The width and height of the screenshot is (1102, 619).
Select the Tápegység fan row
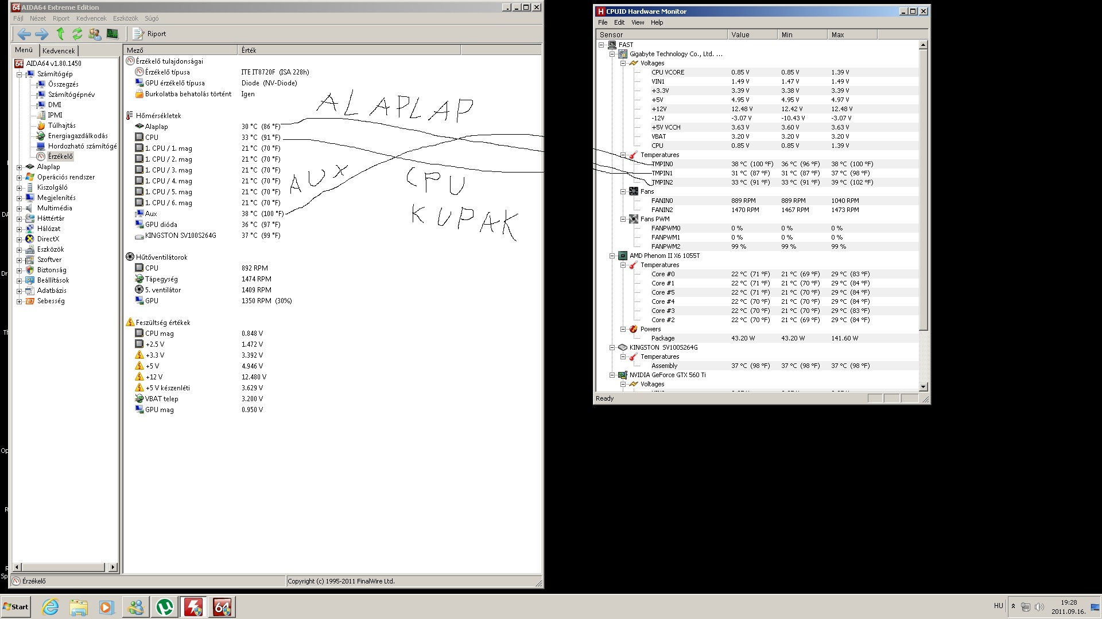coord(203,279)
